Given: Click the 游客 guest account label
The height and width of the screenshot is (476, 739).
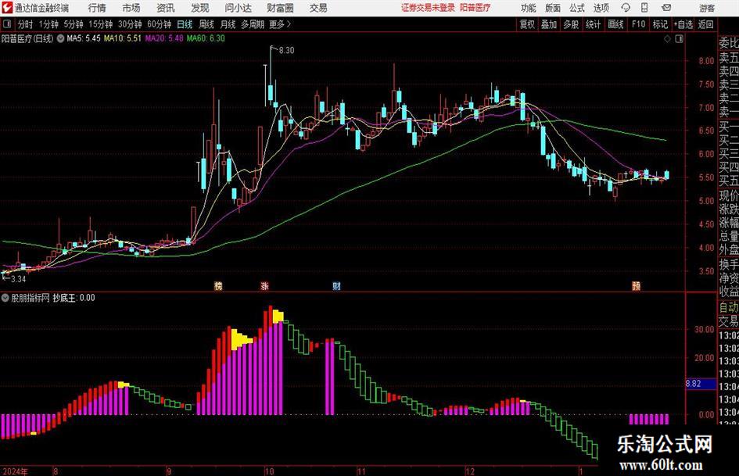Looking at the screenshot, I should [x=707, y=8].
